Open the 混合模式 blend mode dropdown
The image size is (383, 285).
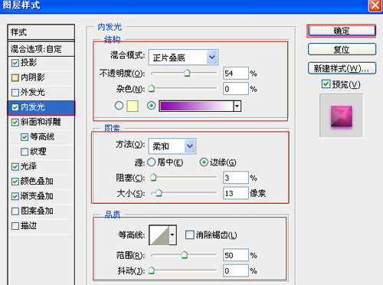(183, 57)
